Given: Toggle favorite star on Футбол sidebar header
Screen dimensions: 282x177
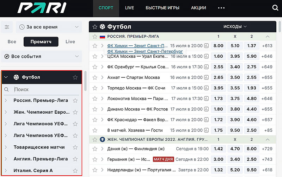Looking at the screenshot, I should pyautogui.click(x=75, y=77).
